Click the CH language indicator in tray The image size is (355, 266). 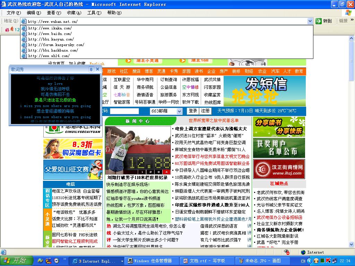click(303, 261)
